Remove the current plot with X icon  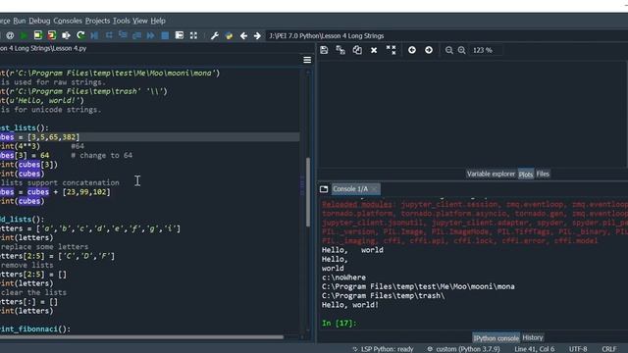pos(374,50)
